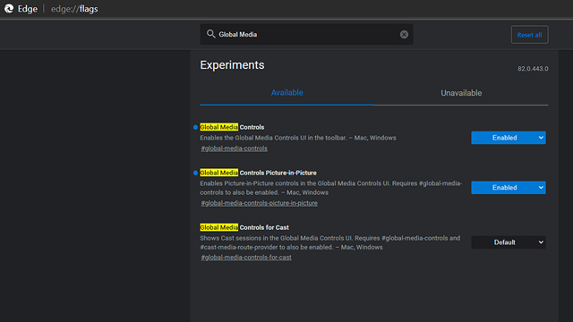Click the edge://flags address text
This screenshot has width=573, height=322.
74,9
